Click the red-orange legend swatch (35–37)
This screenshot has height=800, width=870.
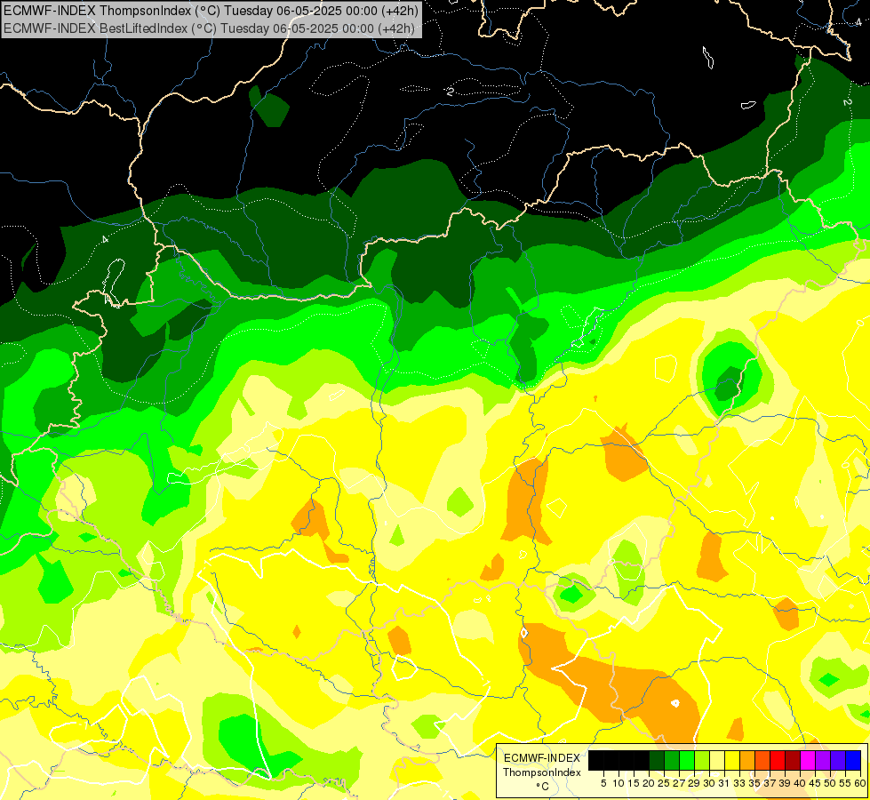(762, 760)
